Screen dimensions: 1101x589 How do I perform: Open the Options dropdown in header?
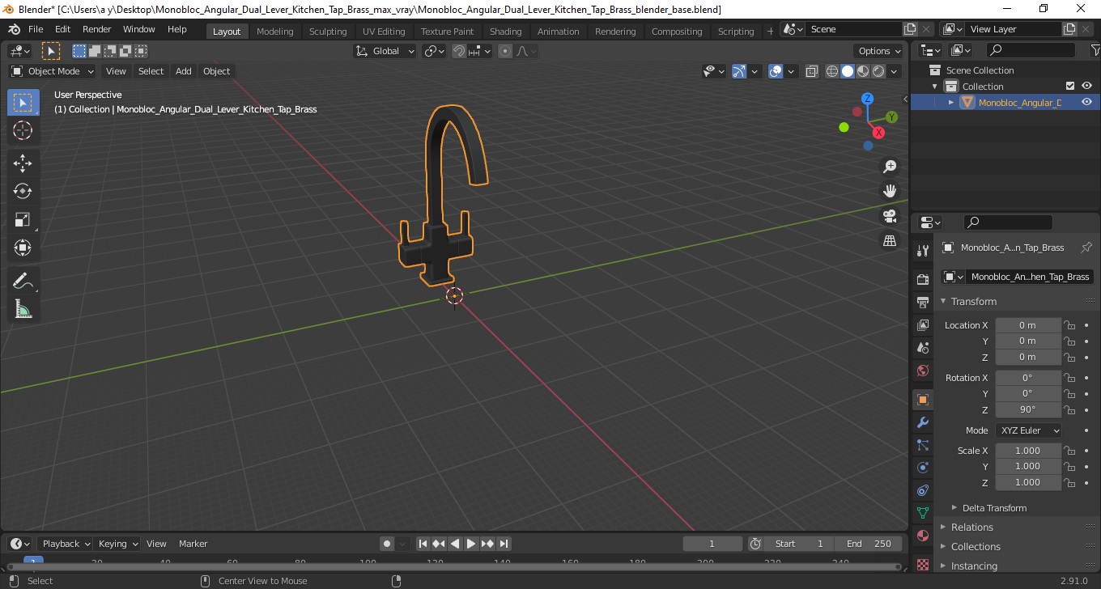coord(880,51)
